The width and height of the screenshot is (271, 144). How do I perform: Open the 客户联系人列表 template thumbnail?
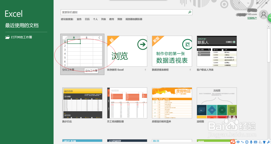click(x=217, y=51)
